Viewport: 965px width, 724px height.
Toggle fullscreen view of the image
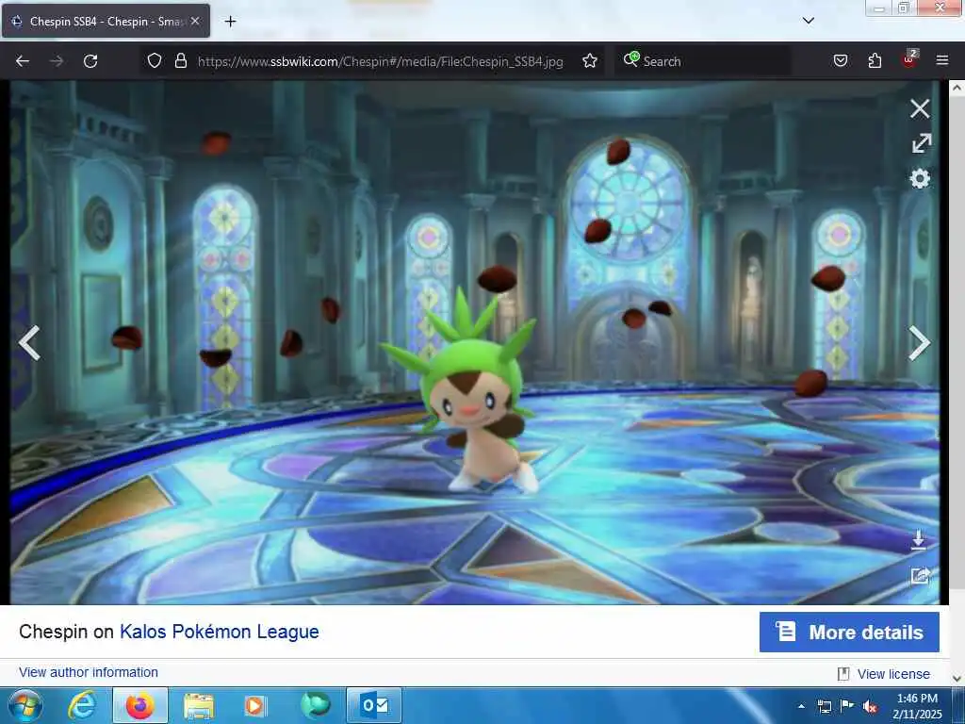tap(921, 143)
